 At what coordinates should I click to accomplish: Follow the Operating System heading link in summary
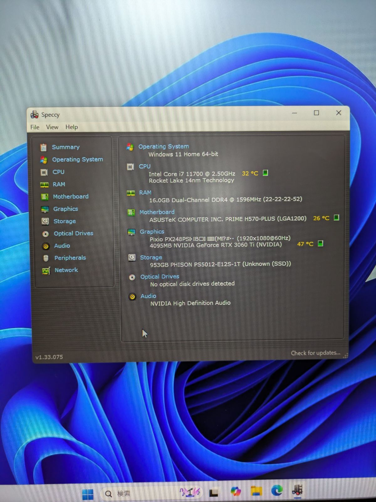pos(164,147)
